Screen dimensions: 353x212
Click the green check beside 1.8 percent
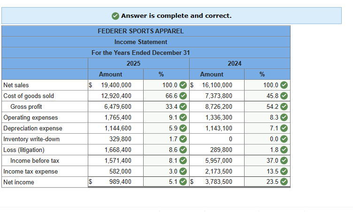tap(284, 150)
